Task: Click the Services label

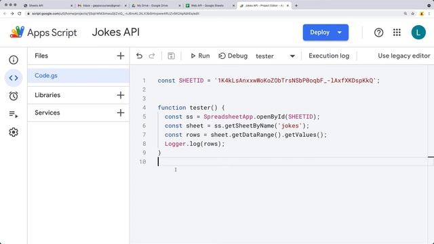Action: [47, 113]
